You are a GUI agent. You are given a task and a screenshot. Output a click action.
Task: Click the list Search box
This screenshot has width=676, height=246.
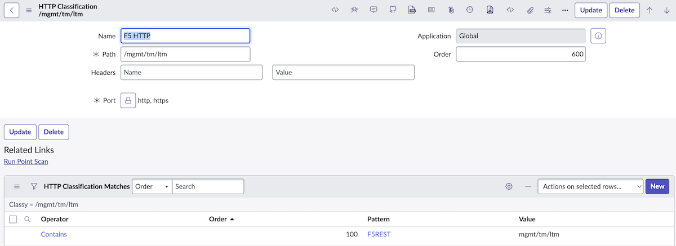[x=208, y=186]
